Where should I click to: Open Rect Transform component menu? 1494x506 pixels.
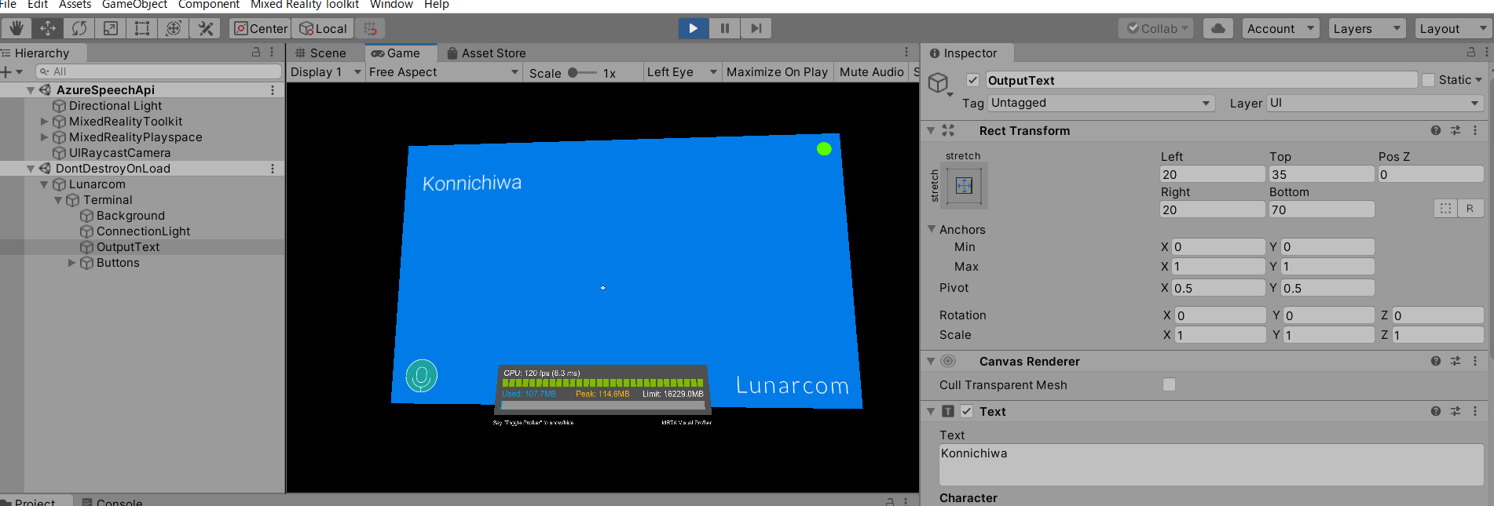tap(1475, 130)
